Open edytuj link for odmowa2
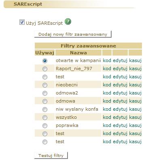The image size is (167, 161). click(120, 93)
